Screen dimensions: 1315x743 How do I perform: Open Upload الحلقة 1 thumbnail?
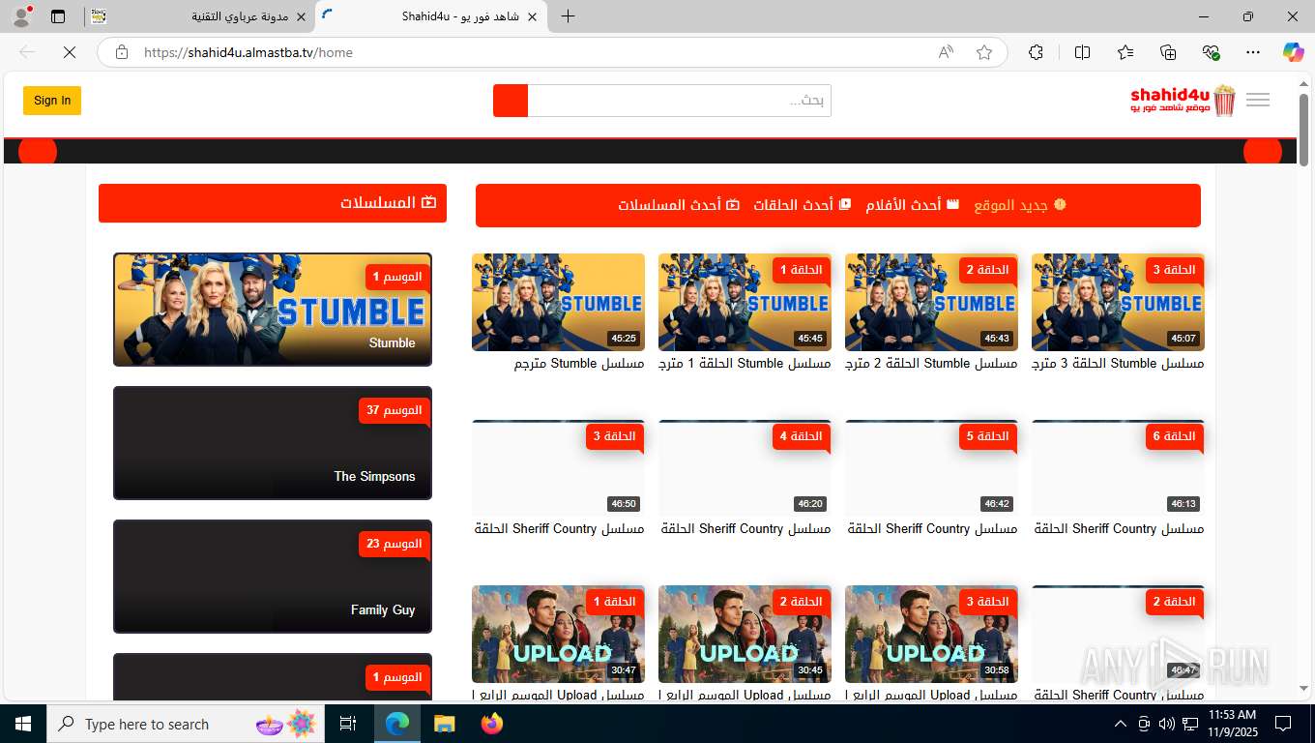point(558,634)
